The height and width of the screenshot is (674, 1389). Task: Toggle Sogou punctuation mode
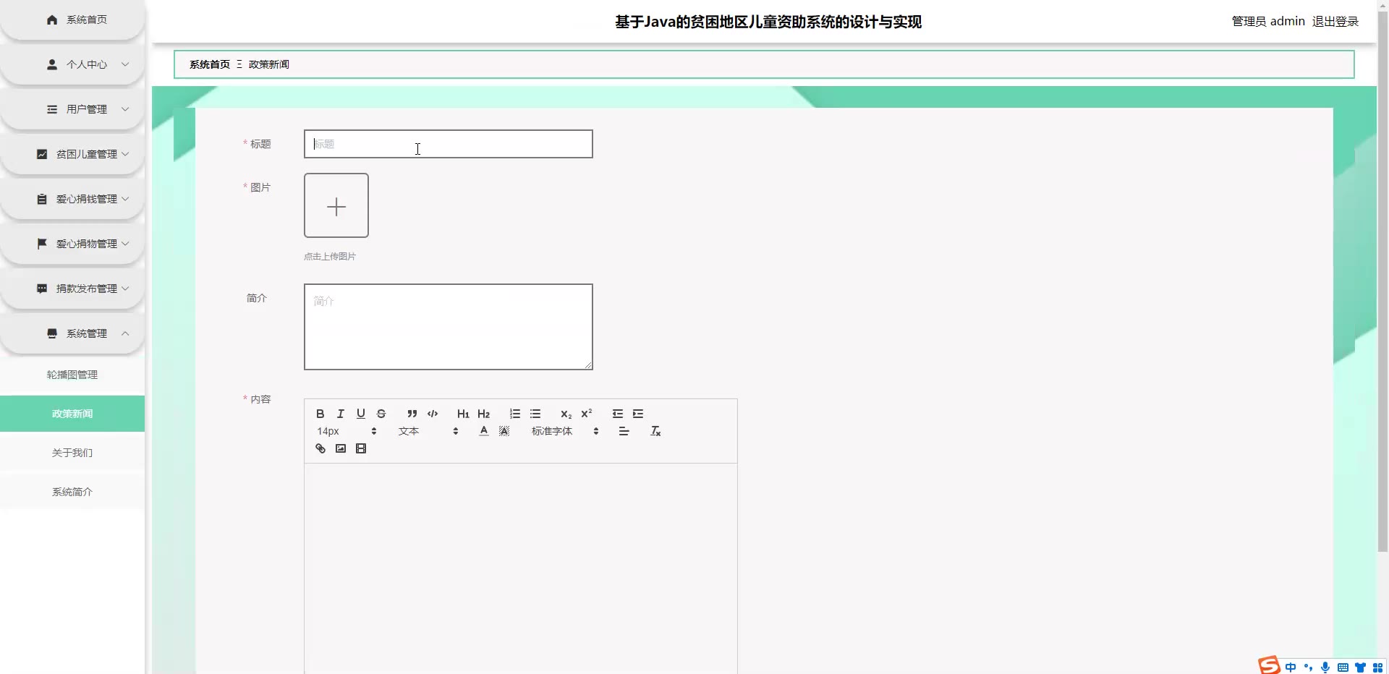1308,667
